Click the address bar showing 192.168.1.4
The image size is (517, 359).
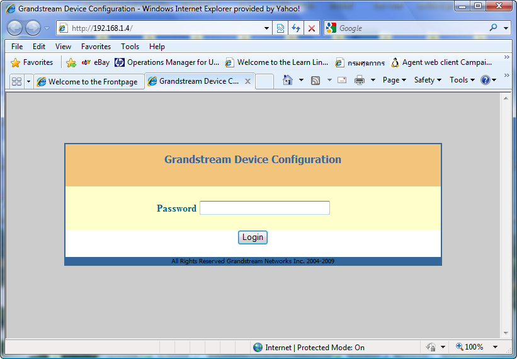click(160, 28)
